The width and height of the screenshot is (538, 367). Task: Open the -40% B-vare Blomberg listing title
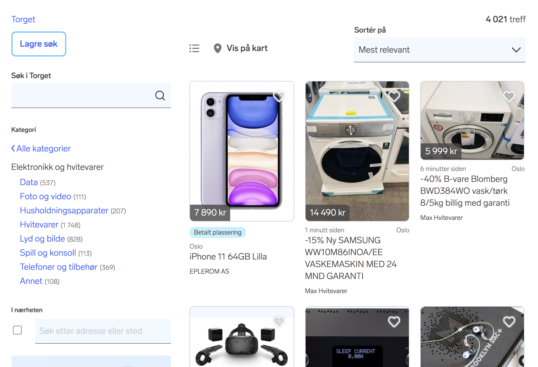tap(465, 191)
